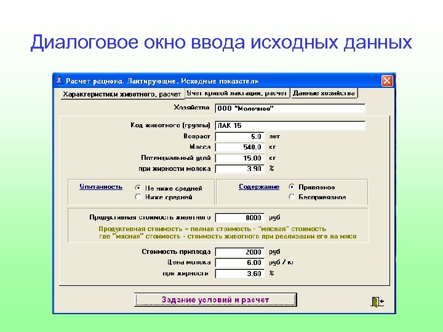Click the exit door icon
443x332 pixels.
point(377,301)
